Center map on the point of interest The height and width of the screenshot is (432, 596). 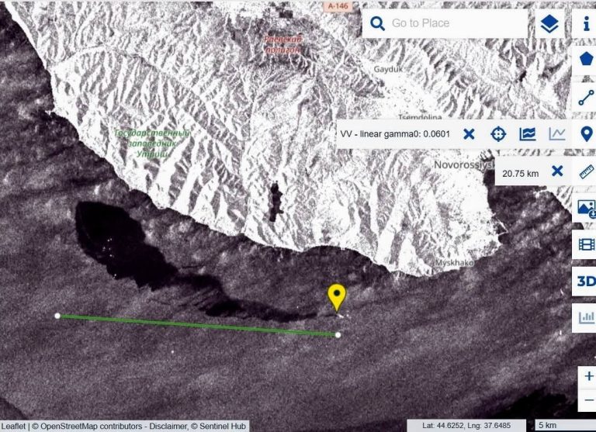click(498, 133)
